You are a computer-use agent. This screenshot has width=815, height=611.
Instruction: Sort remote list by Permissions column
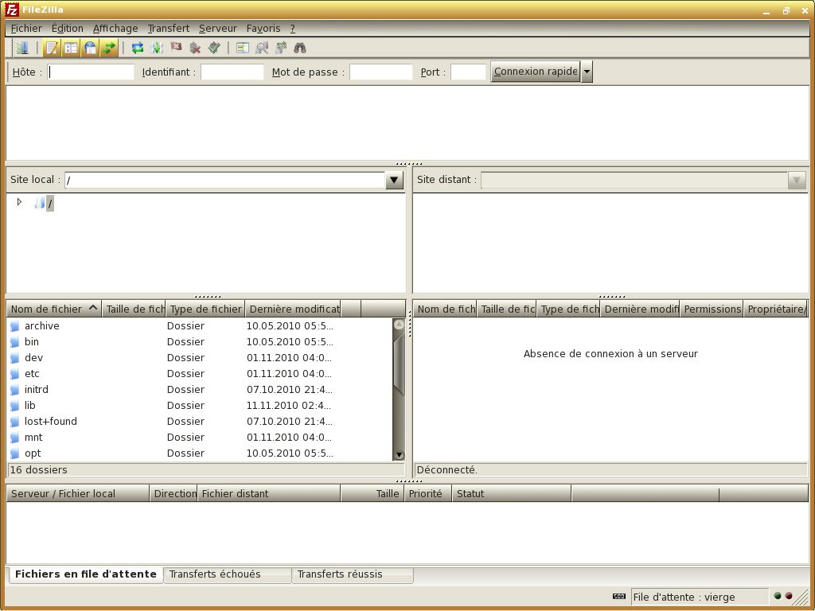point(712,309)
